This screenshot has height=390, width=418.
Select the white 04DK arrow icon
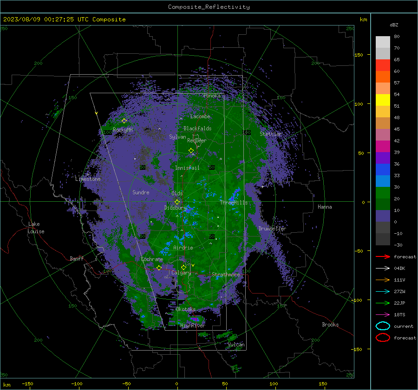click(x=383, y=269)
